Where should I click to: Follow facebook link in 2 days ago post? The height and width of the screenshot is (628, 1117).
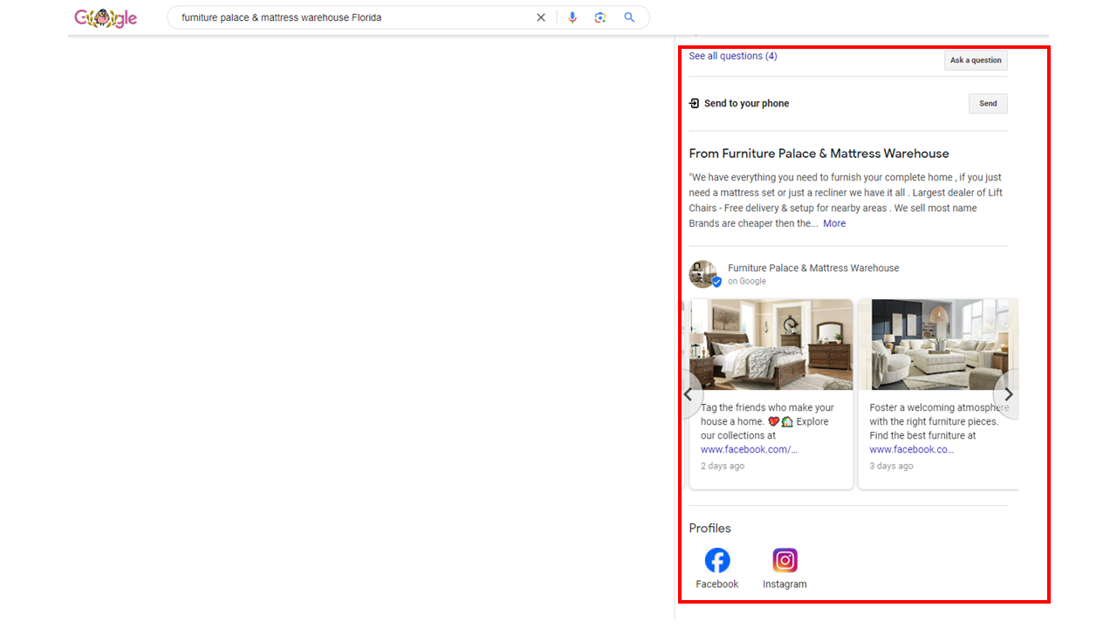pyautogui.click(x=749, y=449)
